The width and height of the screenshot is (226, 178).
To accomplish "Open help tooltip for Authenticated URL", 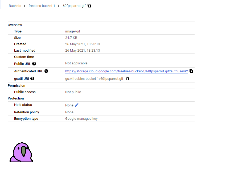I will [46, 71].
